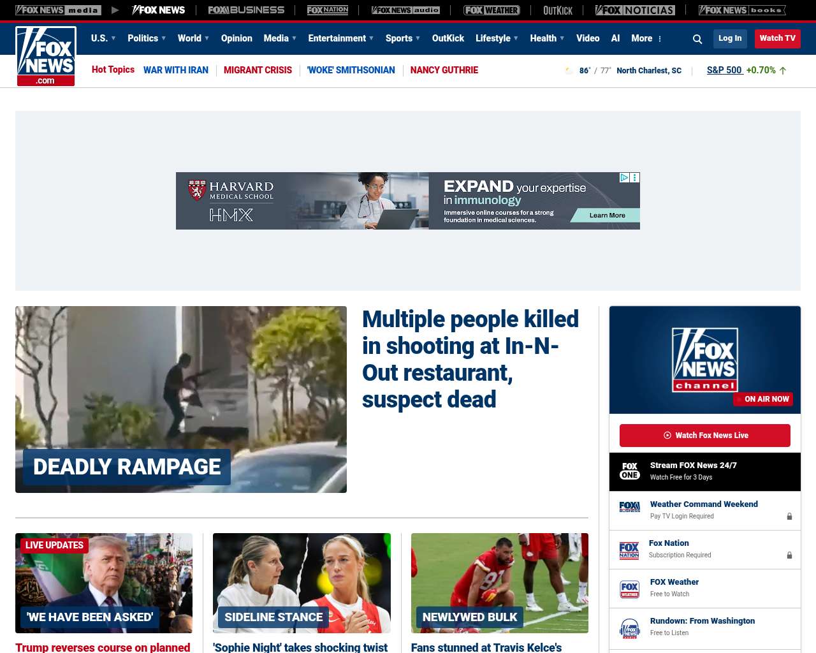This screenshot has height=653, width=816.
Task: Click the S&P 500 green up arrow
Action: point(783,71)
